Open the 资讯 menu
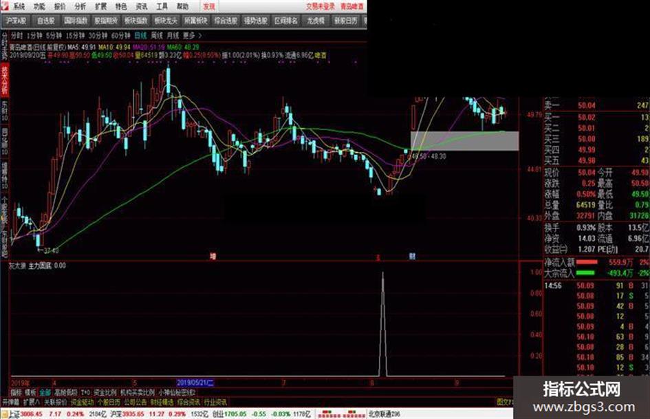Image resolution: width=650 pixels, height=419 pixels. 142,6
